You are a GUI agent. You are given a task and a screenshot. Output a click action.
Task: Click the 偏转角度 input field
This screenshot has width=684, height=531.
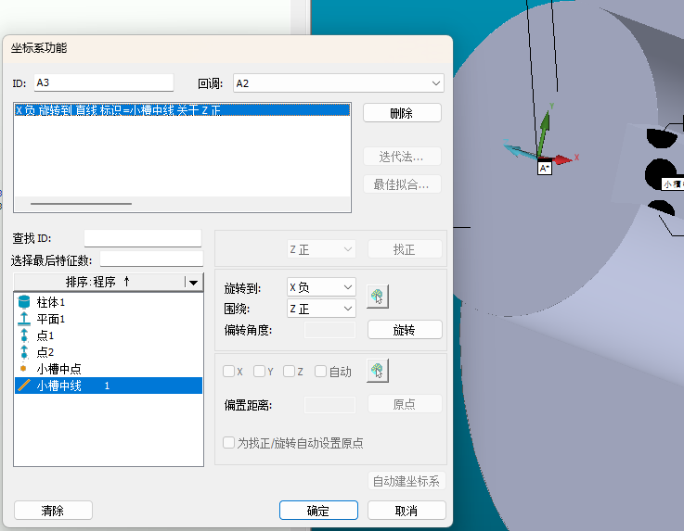[x=329, y=330]
